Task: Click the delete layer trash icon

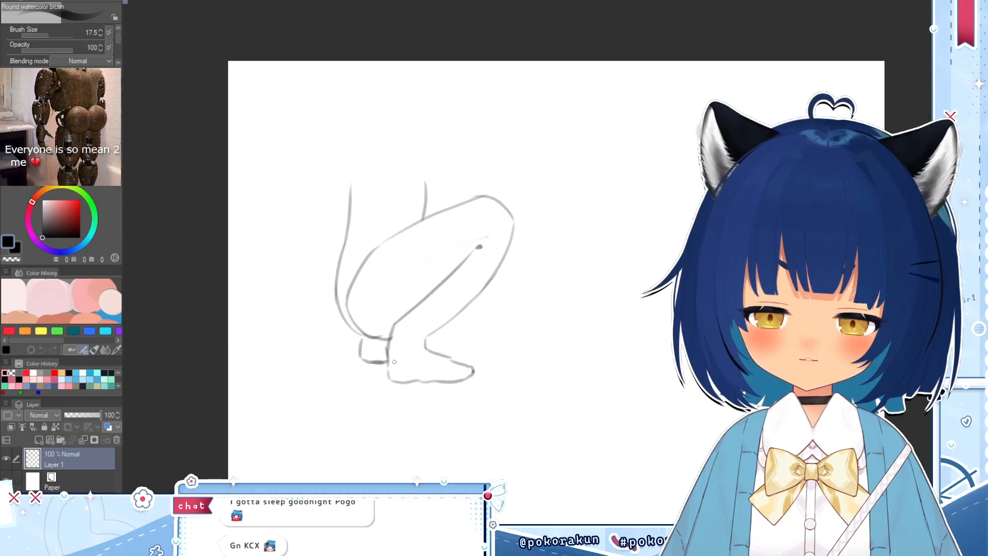Action: click(117, 440)
